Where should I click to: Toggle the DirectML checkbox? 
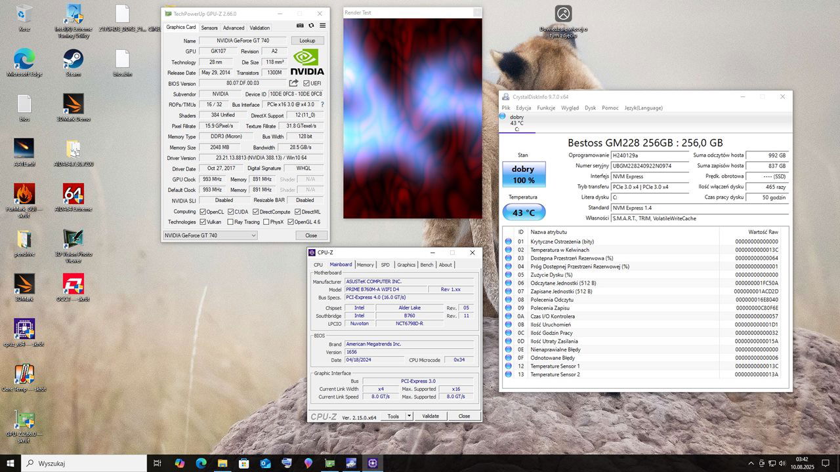[x=297, y=212]
